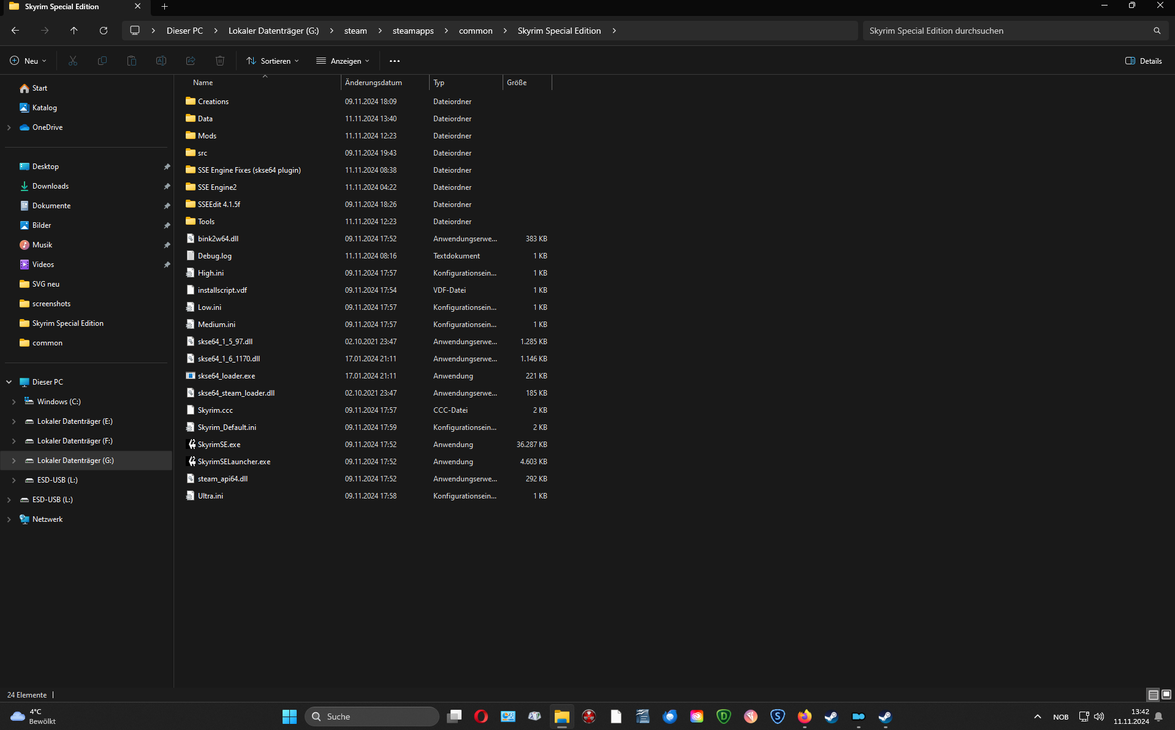Click the search magnifier icon in search box
This screenshot has height=730, width=1175.
pos(1157,31)
